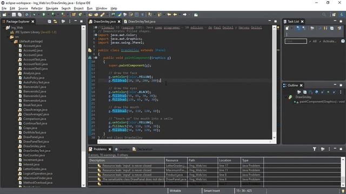Select Account.java in Package Explorer
This screenshot has height=194, width=346.
coord(32,46)
